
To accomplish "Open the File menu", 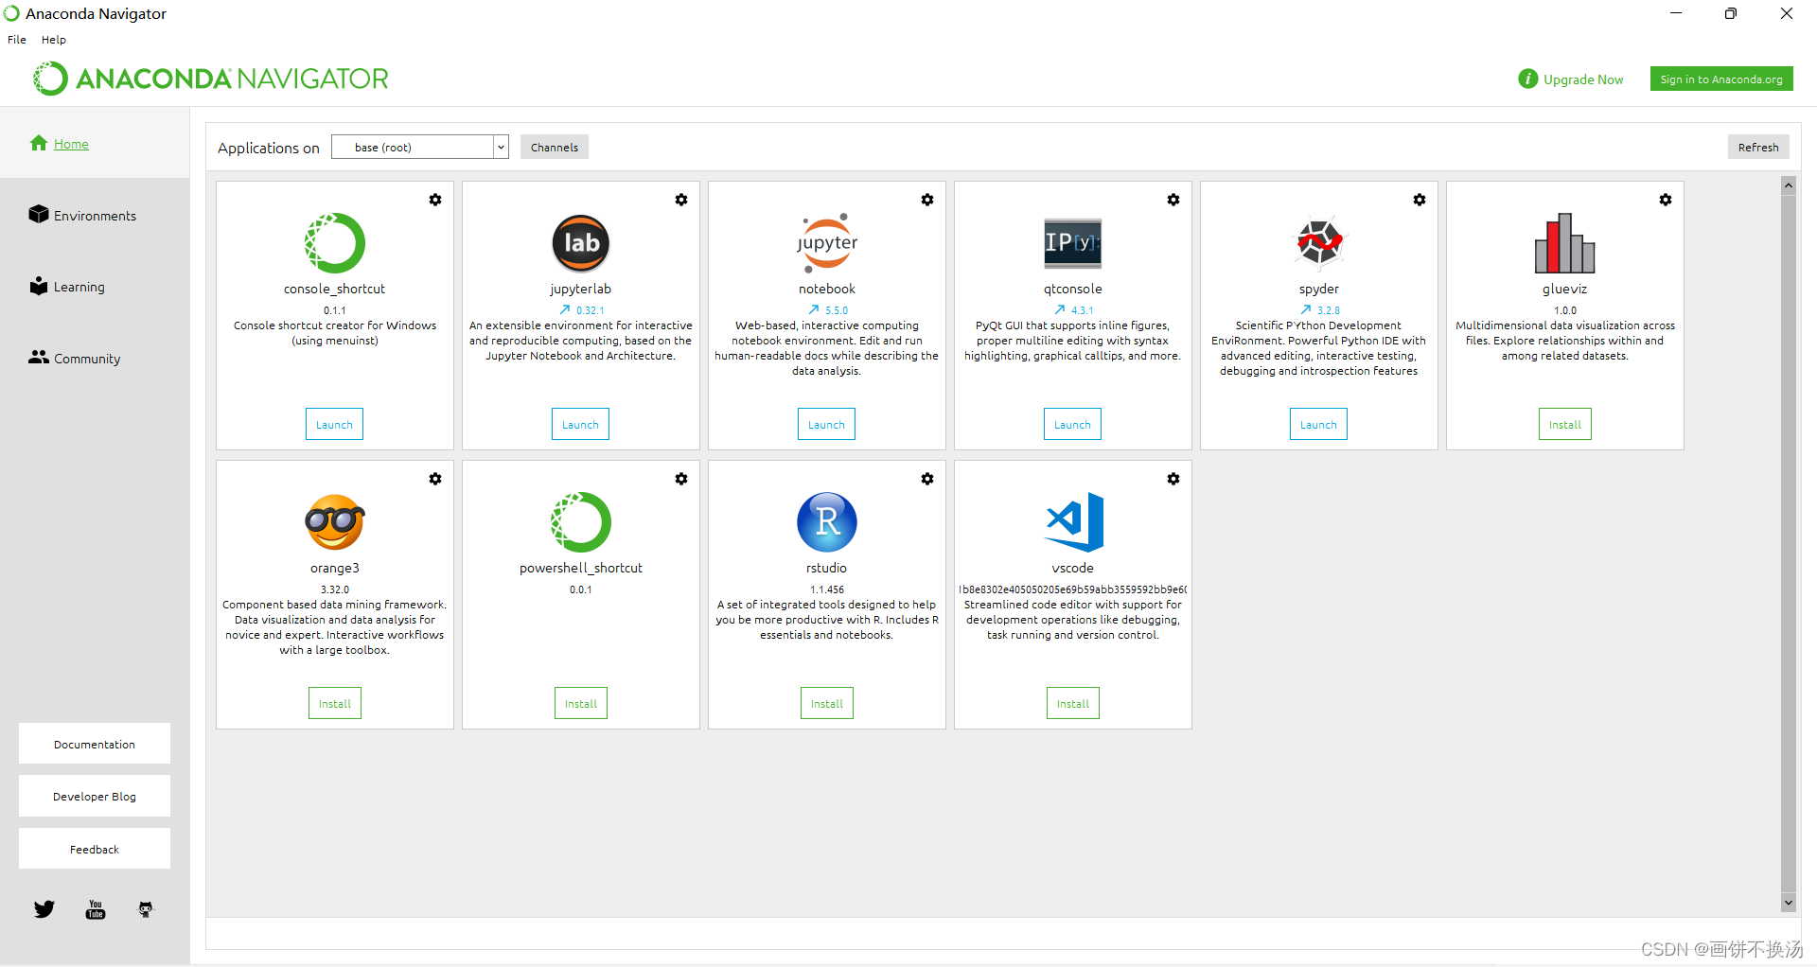I will coord(16,39).
